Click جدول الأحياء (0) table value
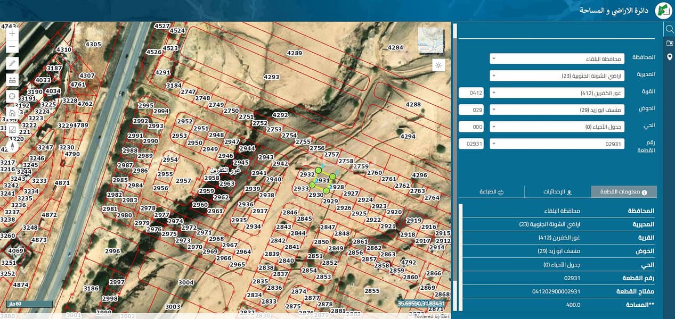This screenshot has width=675, height=319. tap(562, 265)
